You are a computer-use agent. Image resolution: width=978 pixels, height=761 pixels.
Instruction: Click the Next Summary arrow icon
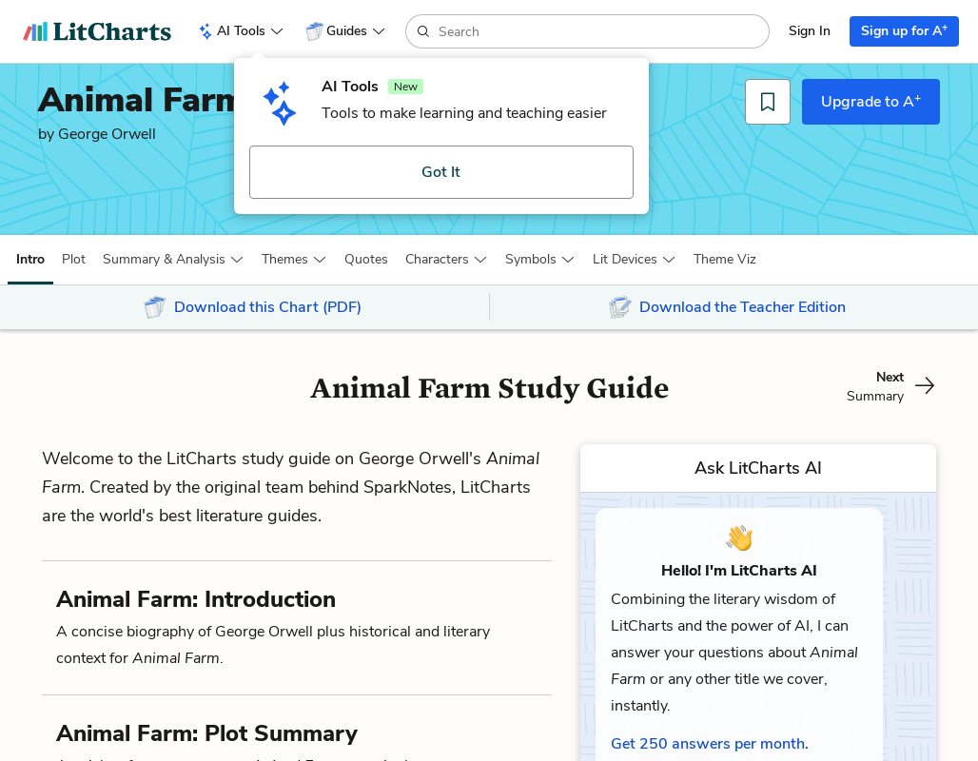pos(925,385)
